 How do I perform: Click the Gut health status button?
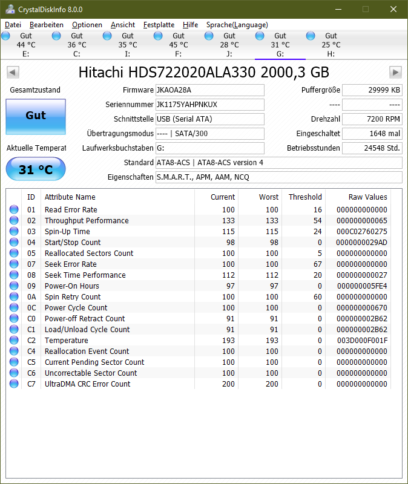(x=36, y=117)
